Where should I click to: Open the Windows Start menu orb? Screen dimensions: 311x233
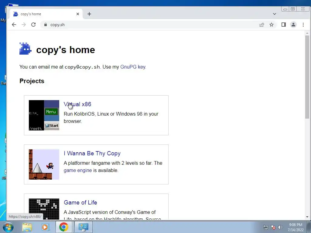(8, 227)
